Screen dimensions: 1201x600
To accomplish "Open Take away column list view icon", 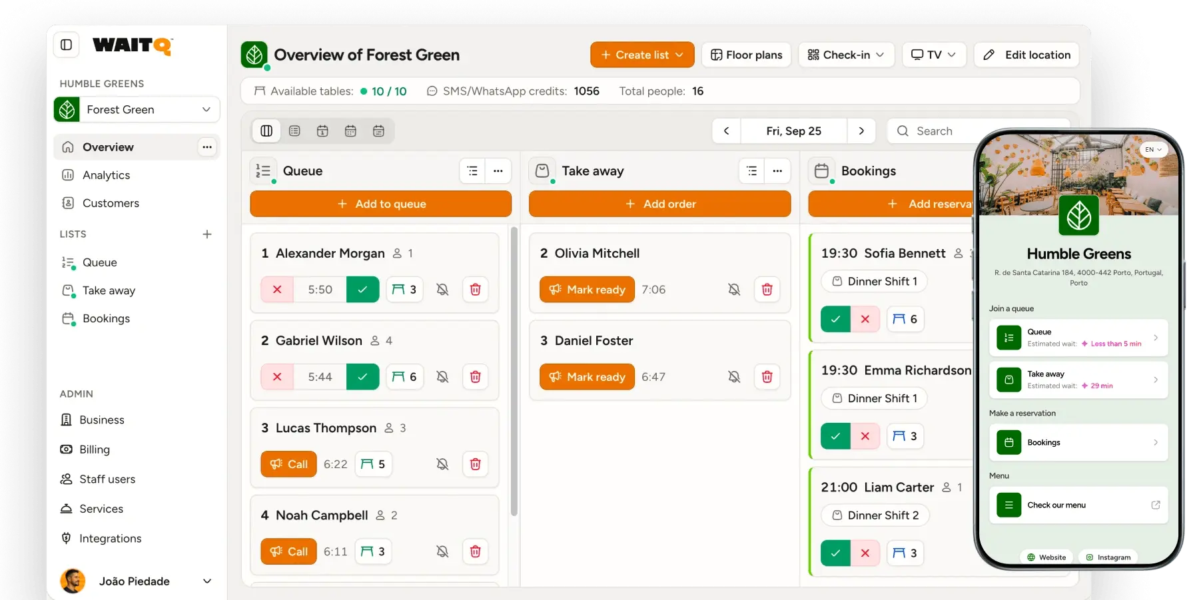I will pyautogui.click(x=752, y=171).
